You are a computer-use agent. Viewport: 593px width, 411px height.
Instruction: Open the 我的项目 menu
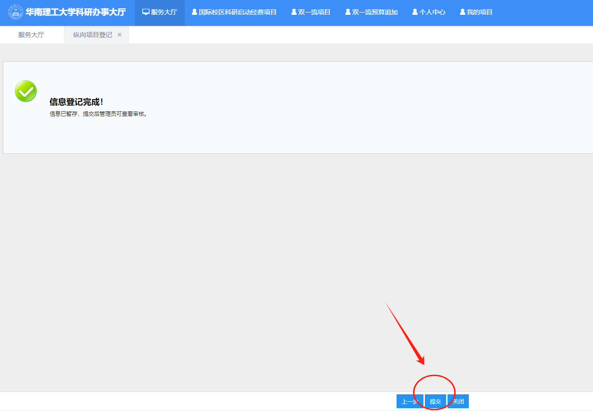pos(476,13)
